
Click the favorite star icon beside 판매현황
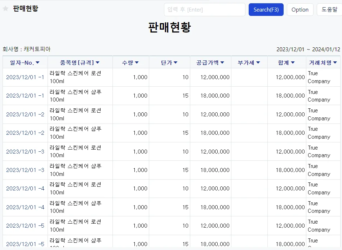click(6, 9)
